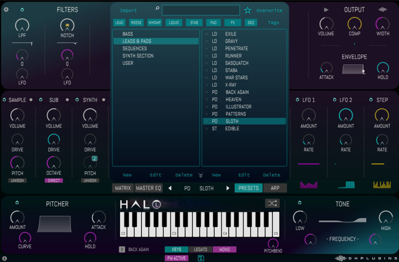The image size is (399, 262).
Task: Click the output play triangle icon
Action: point(326,10)
